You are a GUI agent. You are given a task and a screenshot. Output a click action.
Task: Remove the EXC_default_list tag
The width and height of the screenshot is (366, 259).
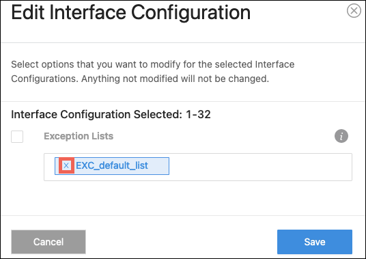point(66,165)
